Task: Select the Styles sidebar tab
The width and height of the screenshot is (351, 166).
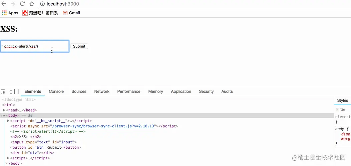Action: click(343, 100)
